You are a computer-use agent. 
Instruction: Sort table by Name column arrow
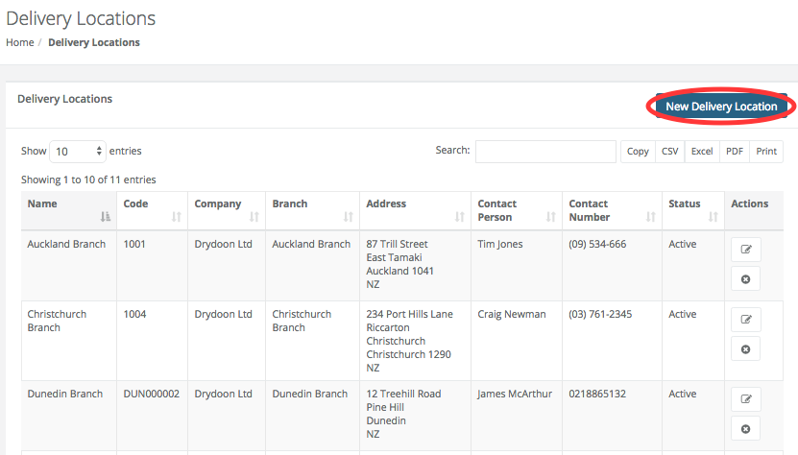pos(106,217)
